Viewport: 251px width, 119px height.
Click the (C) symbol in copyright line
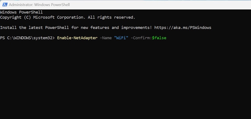pyautogui.click(x=27, y=17)
